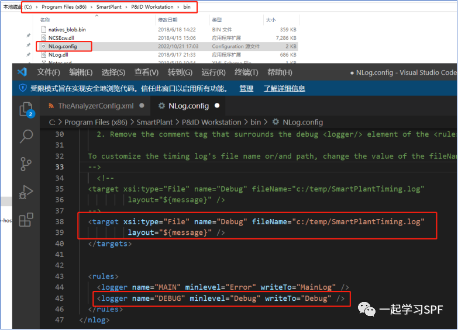Viewport: 458px width, 330px height.
Task: Open the Explorer icon in activity bar
Action: click(26, 110)
